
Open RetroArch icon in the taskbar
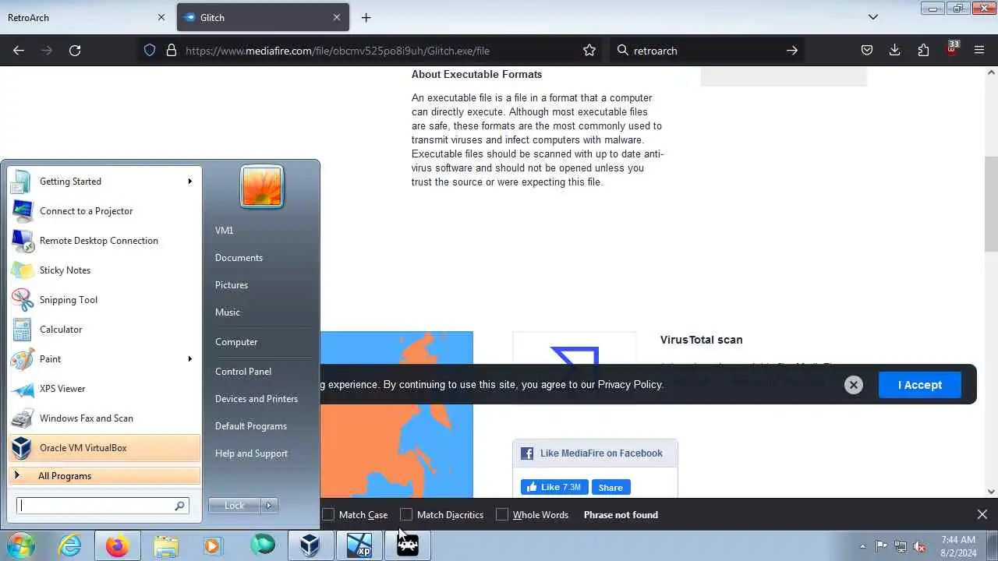pos(407,545)
